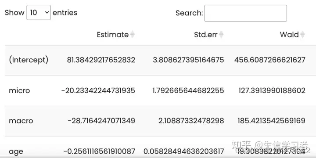The image size is (316, 158).
Task: Sort table by Estimate sort arrows icon
Action: coord(132,35)
